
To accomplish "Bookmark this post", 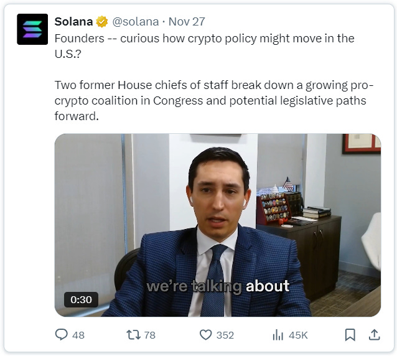I will pos(350,335).
